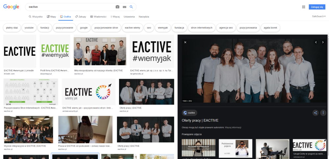Select the fundacja filter chip
This screenshot has width=329, height=159.
click(179, 28)
